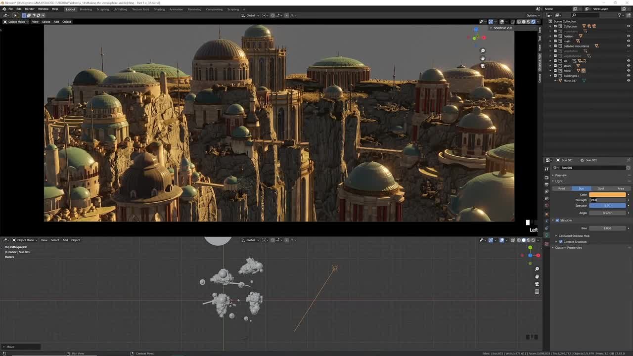The width and height of the screenshot is (633, 356).
Task: Click the light Strength input field
Action: [x=607, y=200]
